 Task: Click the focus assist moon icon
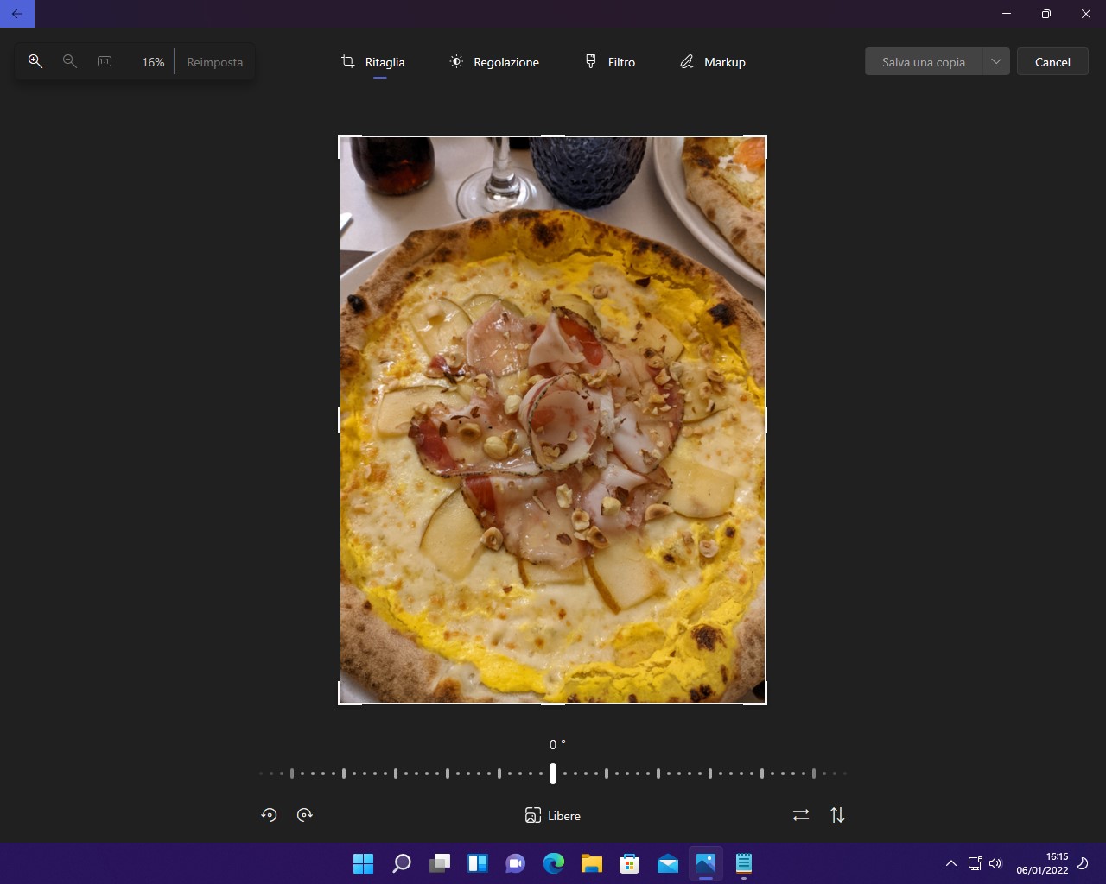1084,863
